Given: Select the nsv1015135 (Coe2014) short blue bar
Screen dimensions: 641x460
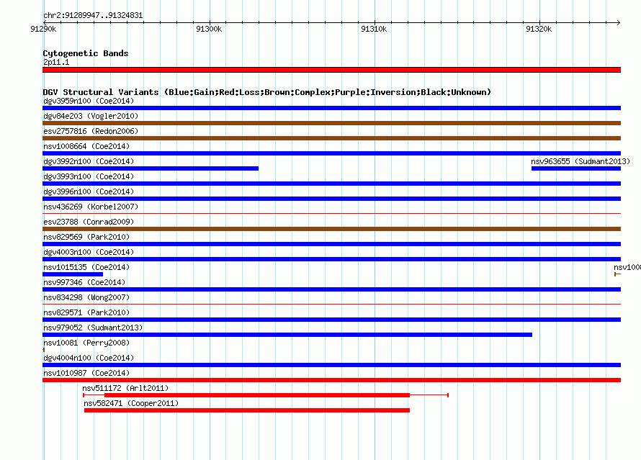Looking at the screenshot, I should (73, 274).
